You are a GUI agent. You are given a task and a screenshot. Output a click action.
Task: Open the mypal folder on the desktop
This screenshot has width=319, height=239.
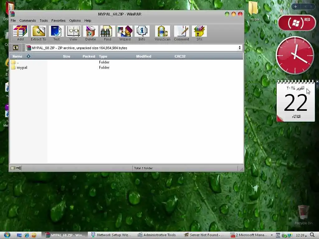coord(254,11)
